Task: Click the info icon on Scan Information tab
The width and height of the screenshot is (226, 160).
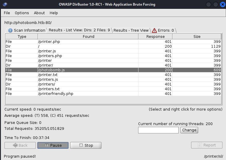Action: 10,30
